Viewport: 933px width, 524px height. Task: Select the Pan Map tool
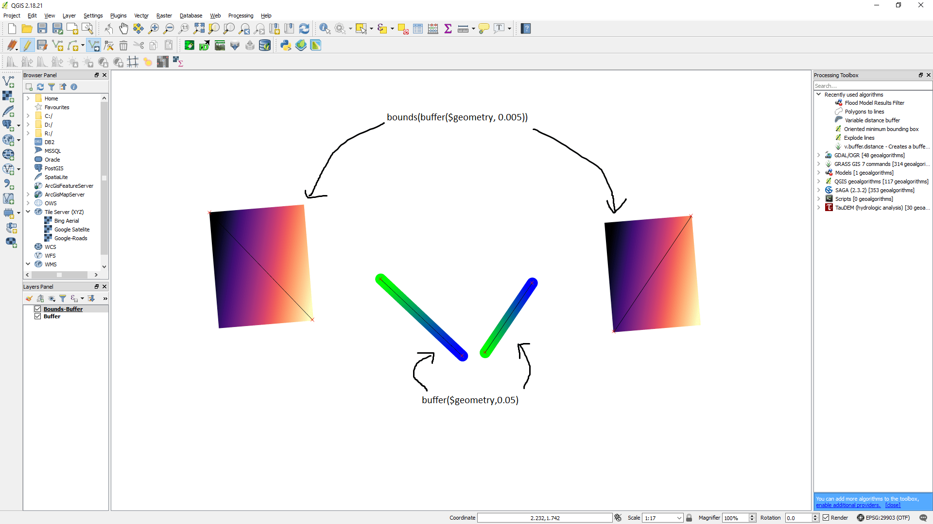click(123, 28)
